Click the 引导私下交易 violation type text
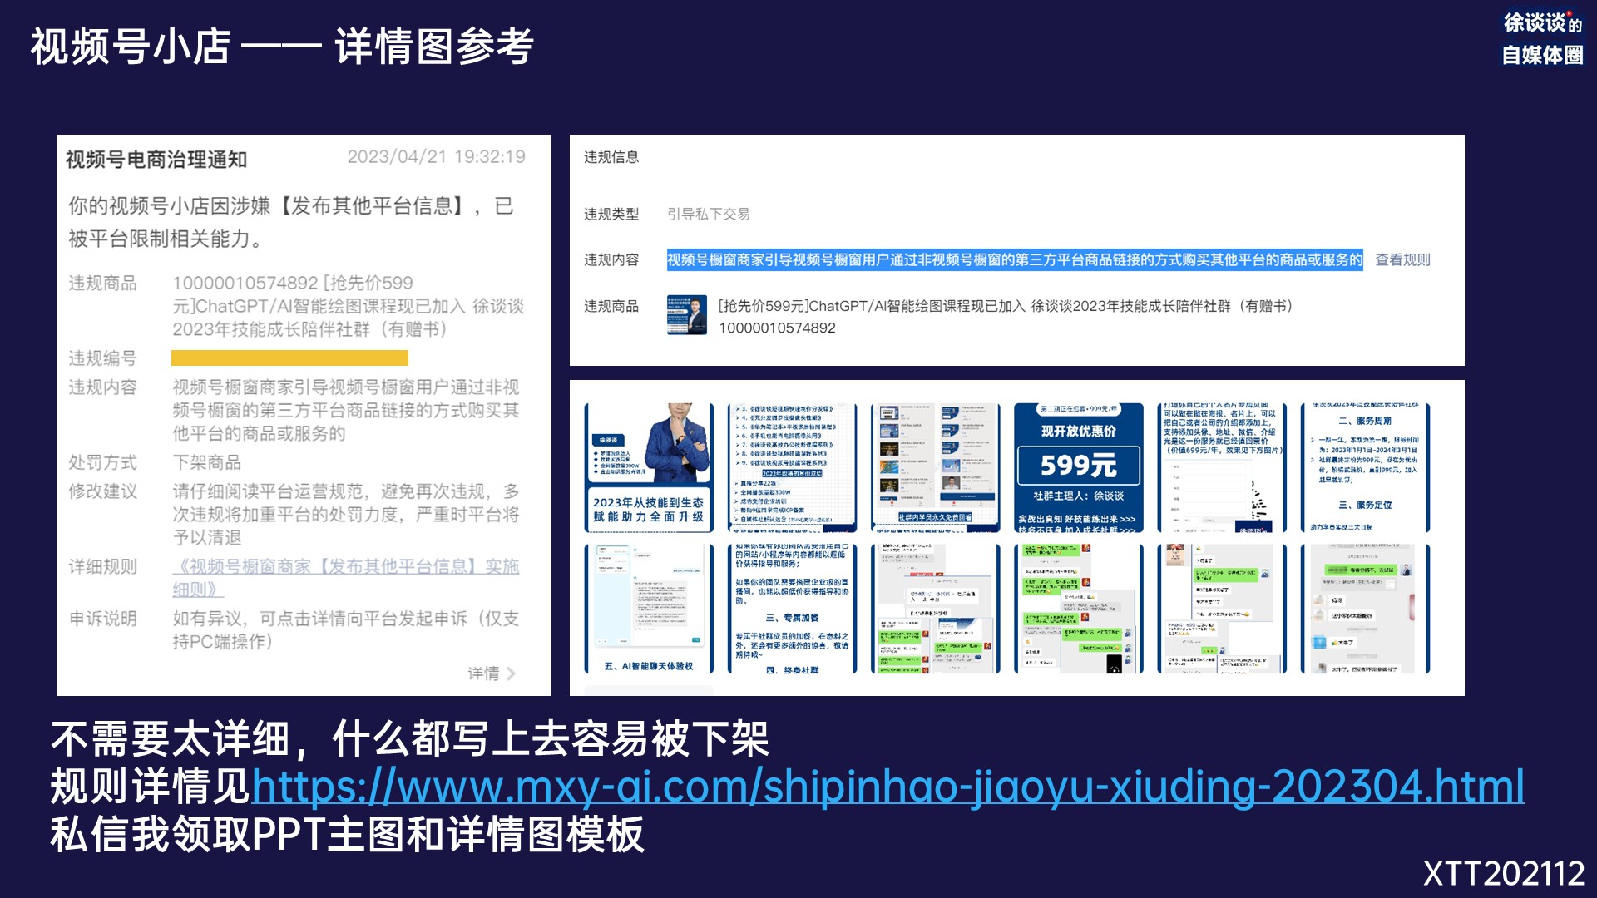 point(708,215)
